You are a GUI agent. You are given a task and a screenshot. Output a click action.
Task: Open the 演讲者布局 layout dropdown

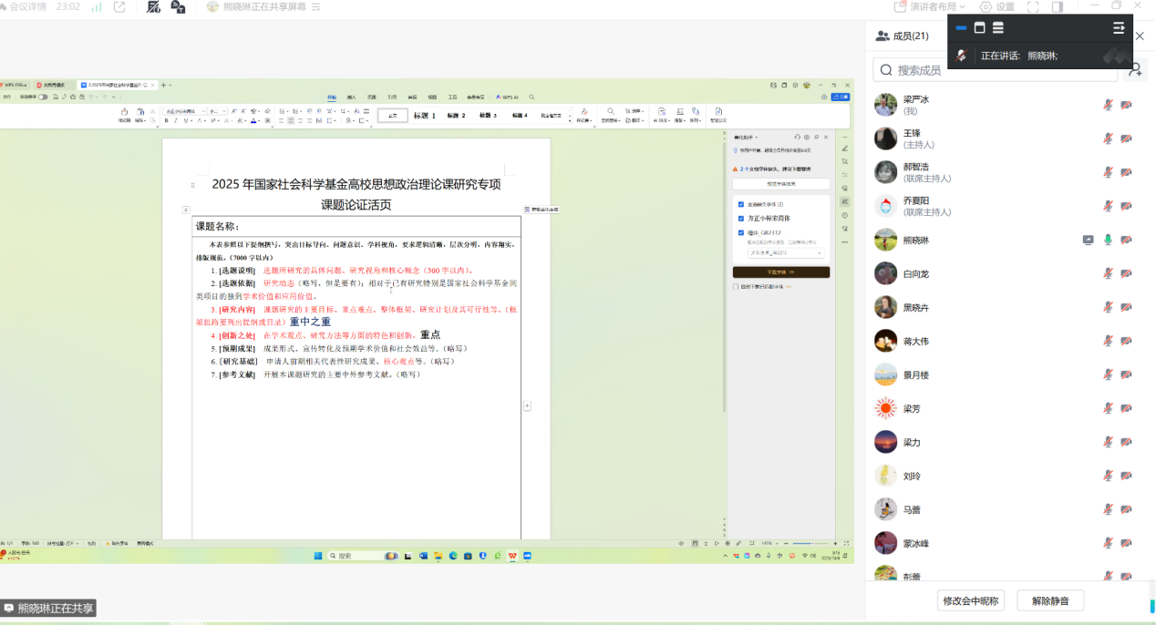(930, 6)
